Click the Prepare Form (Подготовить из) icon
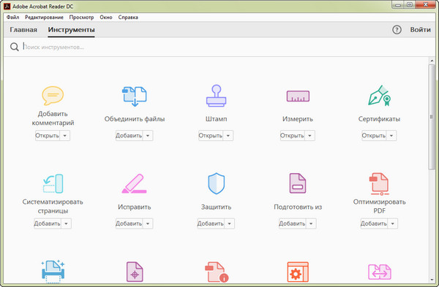 tap(298, 183)
